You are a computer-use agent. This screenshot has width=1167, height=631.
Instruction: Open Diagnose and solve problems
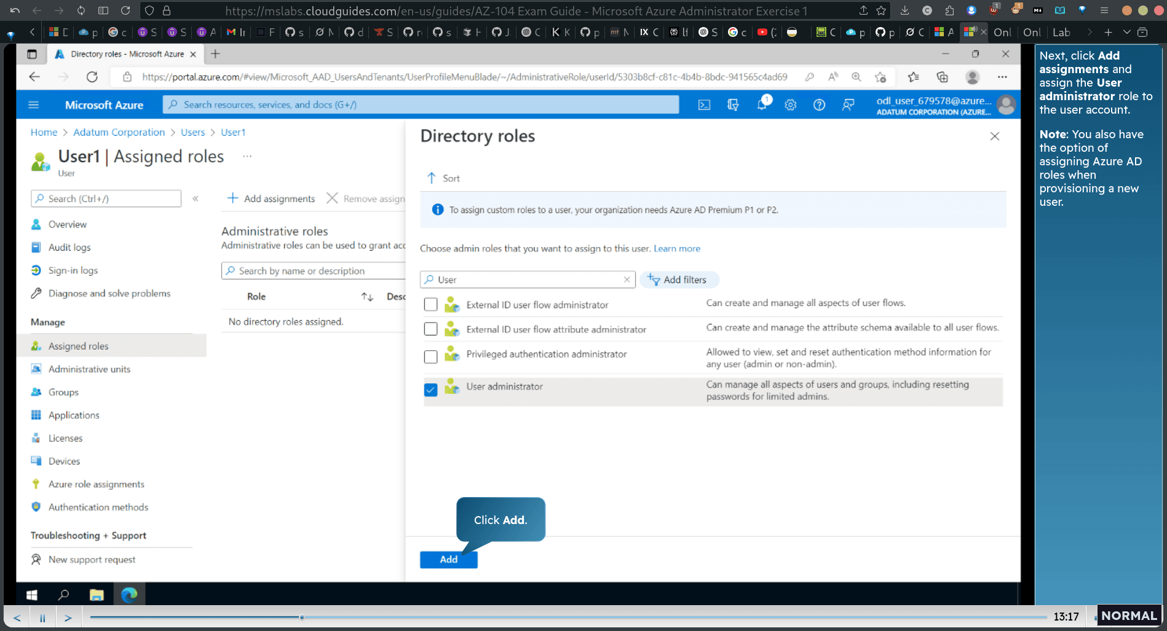109,293
